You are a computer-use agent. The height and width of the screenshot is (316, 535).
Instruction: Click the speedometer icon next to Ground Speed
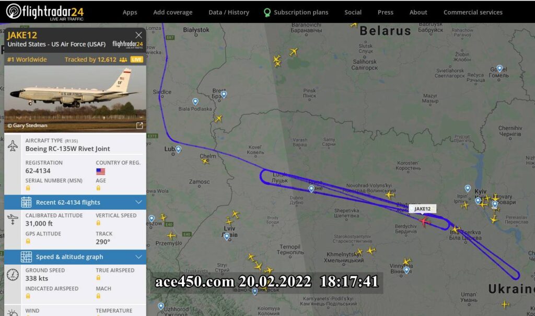click(x=13, y=274)
